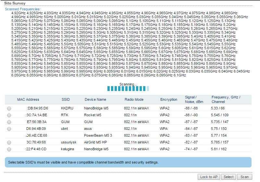This screenshot has height=182, width=260.
Task: Click the Frequency / Channel column header
Action: (x=226, y=99)
